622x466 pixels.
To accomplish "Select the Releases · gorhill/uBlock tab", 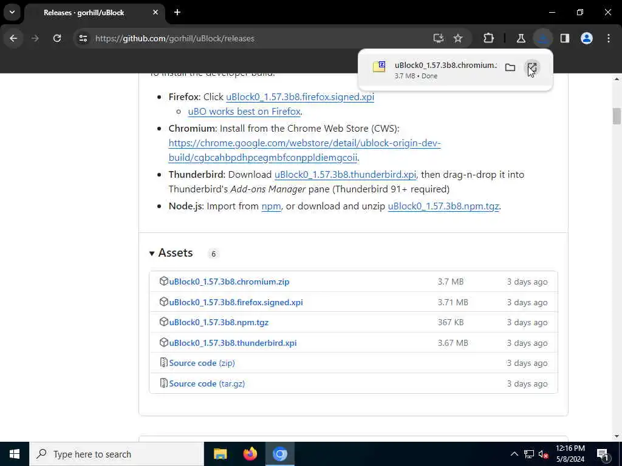I will coord(94,13).
